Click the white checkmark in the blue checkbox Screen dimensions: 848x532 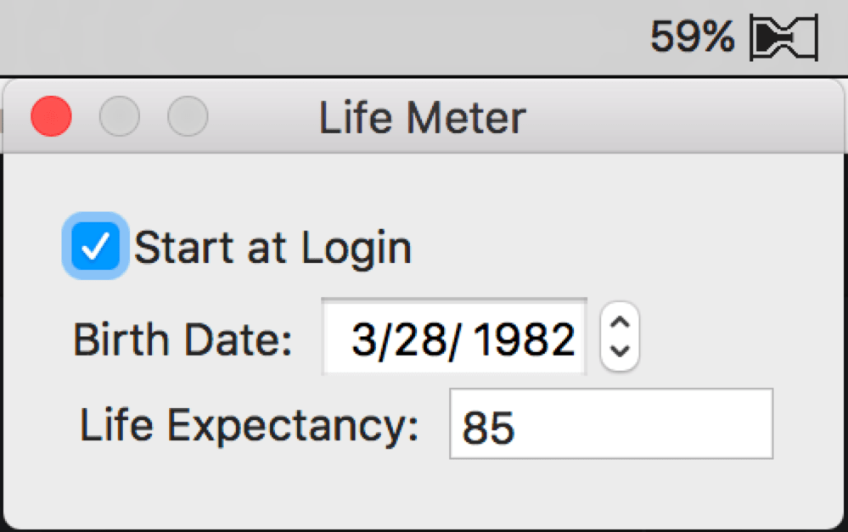[95, 247]
